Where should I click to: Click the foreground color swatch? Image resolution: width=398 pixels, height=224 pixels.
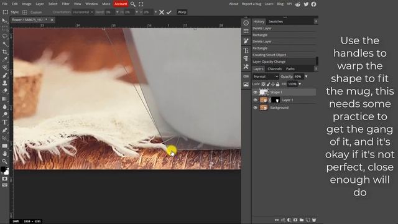pyautogui.click(x=3, y=169)
